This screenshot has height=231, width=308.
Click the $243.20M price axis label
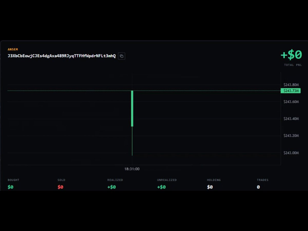pos(291,136)
